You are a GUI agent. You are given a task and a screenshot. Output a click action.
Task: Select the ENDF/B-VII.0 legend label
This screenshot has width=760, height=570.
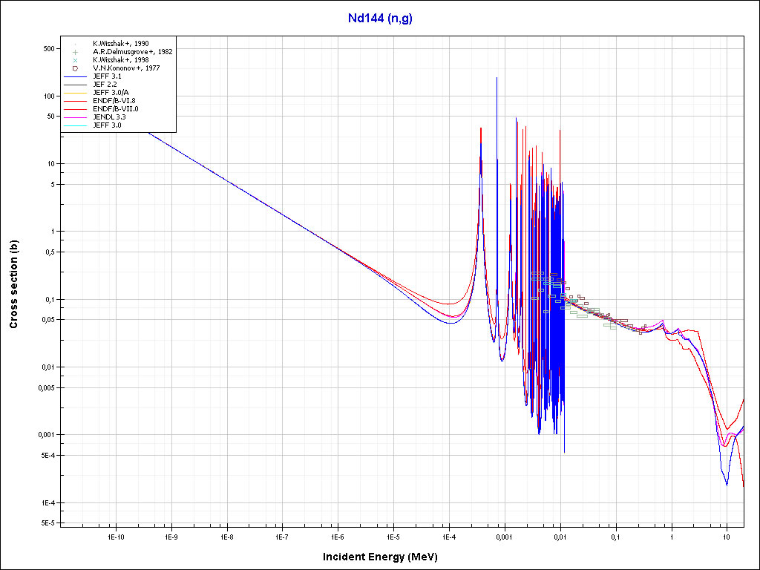[x=115, y=109]
